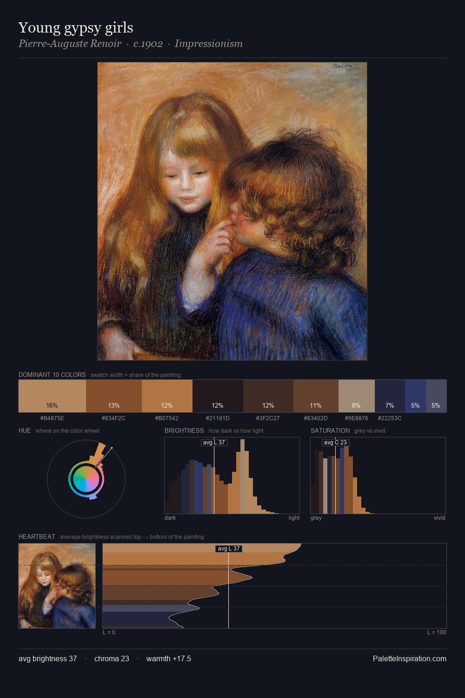Click the 'Impressionism' style label
This screenshot has width=465, height=698.
(x=209, y=44)
